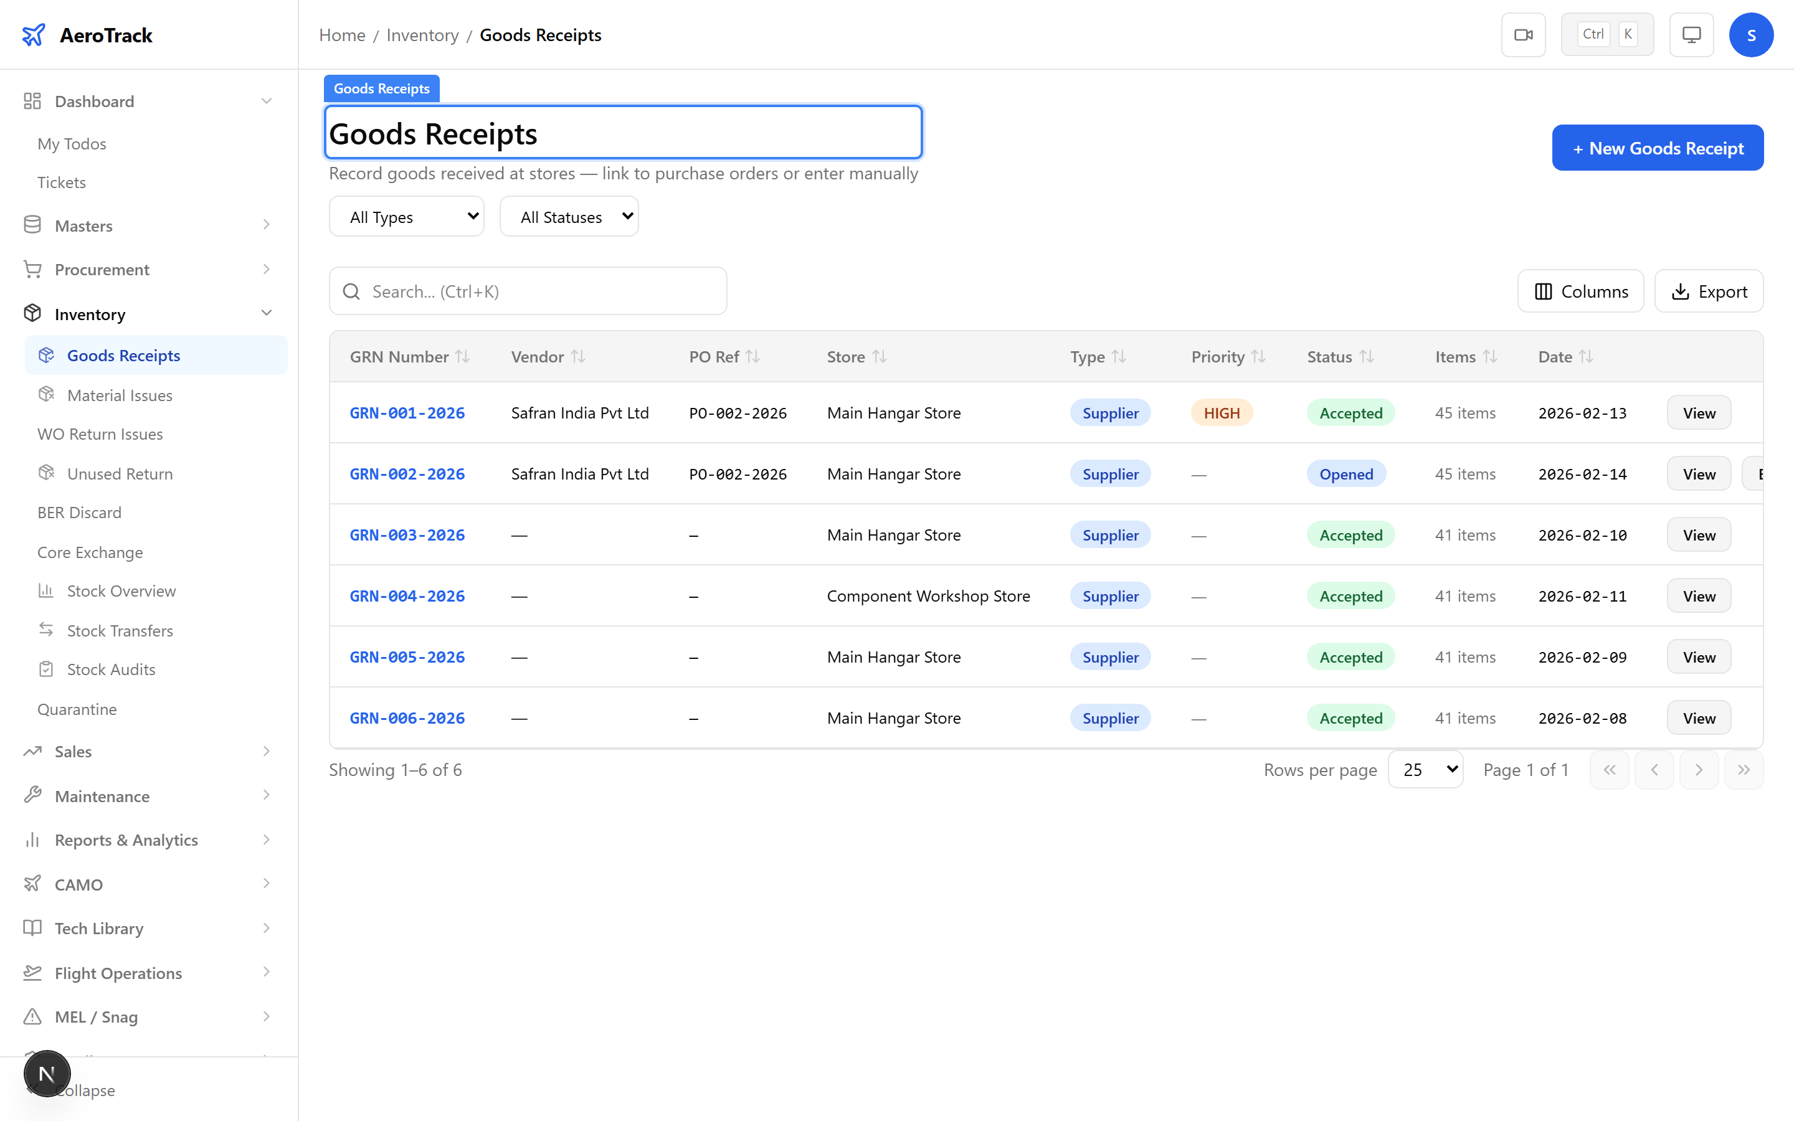The image size is (1794, 1121).
Task: Open the All Statuses dropdown
Action: (x=569, y=215)
